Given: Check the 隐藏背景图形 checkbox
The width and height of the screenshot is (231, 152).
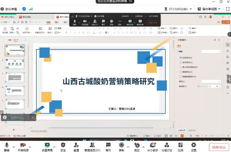Looking at the screenshot, I should [x=181, y=77].
